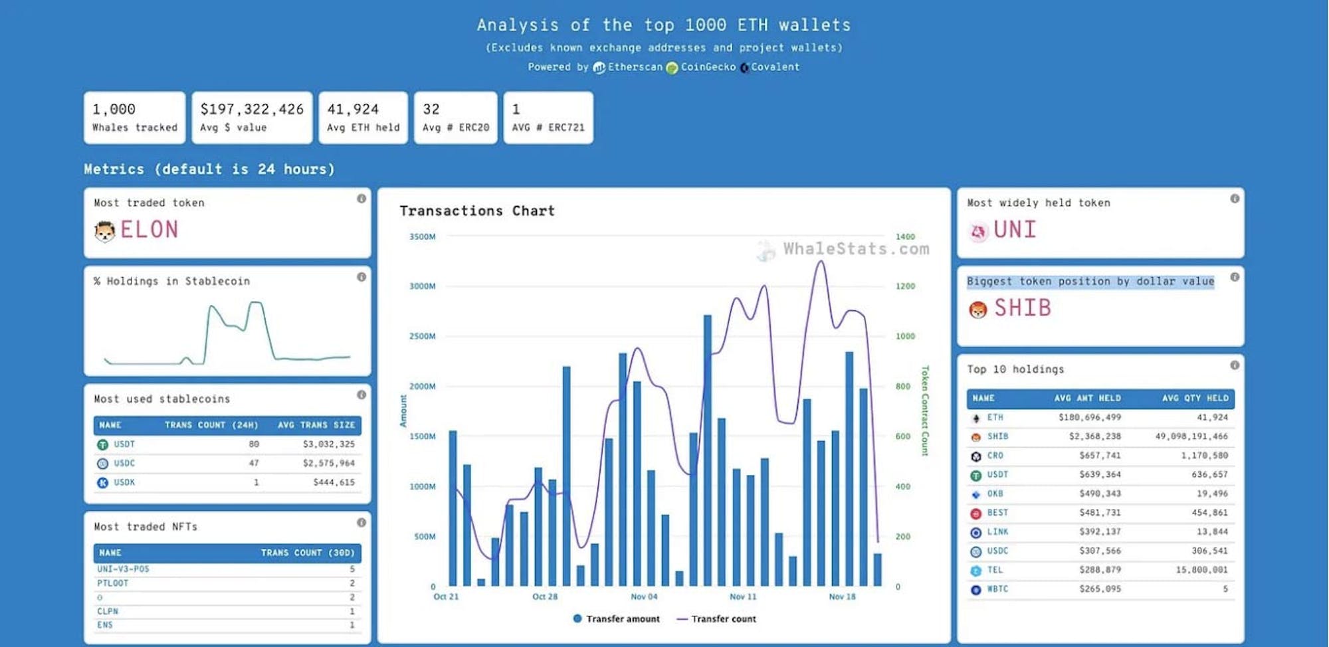Open the Covalent link
This screenshot has width=1329, height=647.
(775, 67)
